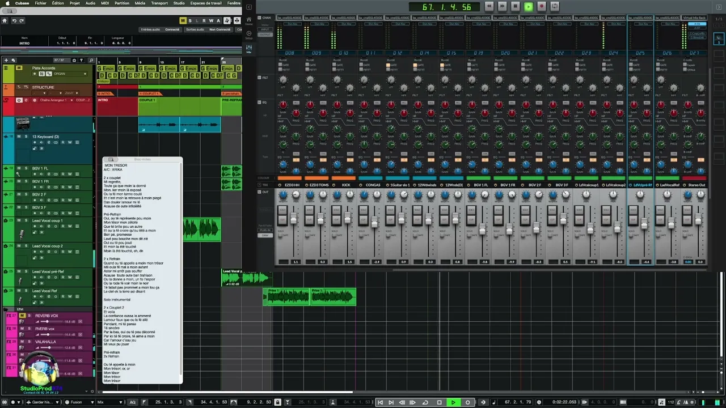
Task: Open the Studio menu
Action: [x=179, y=3]
